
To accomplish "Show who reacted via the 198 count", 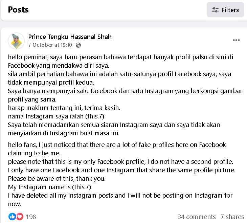I will [x=31, y=217].
